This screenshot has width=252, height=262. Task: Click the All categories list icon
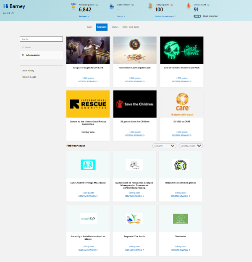23,55
